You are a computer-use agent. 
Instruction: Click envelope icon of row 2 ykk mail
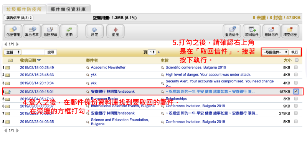(x=7, y=75)
